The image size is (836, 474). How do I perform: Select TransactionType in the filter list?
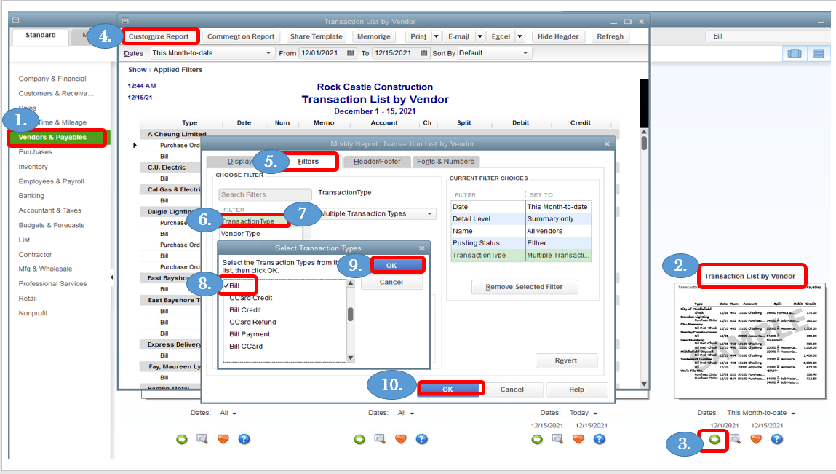[x=255, y=221]
